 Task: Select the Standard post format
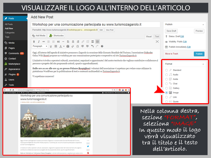[166, 70]
